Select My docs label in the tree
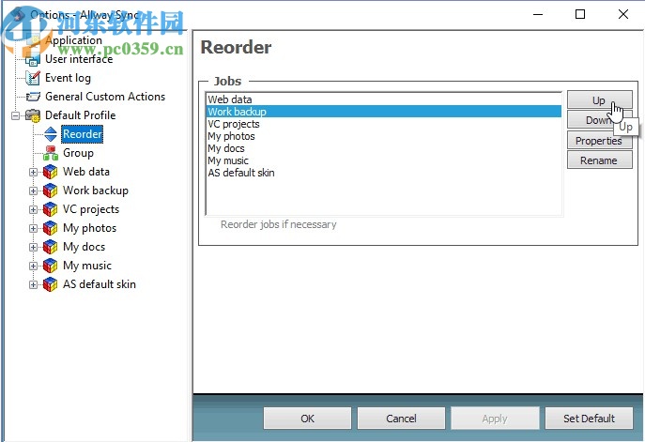 [x=84, y=247]
